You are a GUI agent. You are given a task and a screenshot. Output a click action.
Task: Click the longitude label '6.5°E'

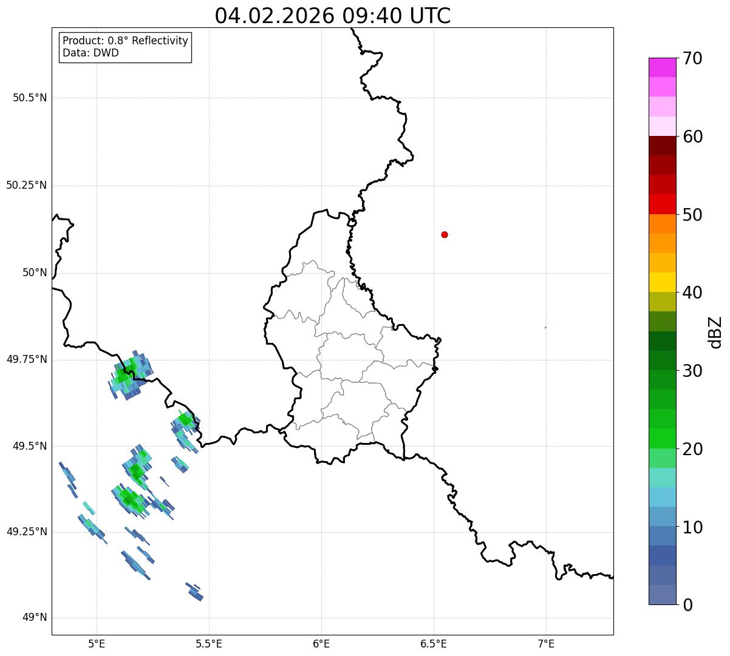click(434, 643)
